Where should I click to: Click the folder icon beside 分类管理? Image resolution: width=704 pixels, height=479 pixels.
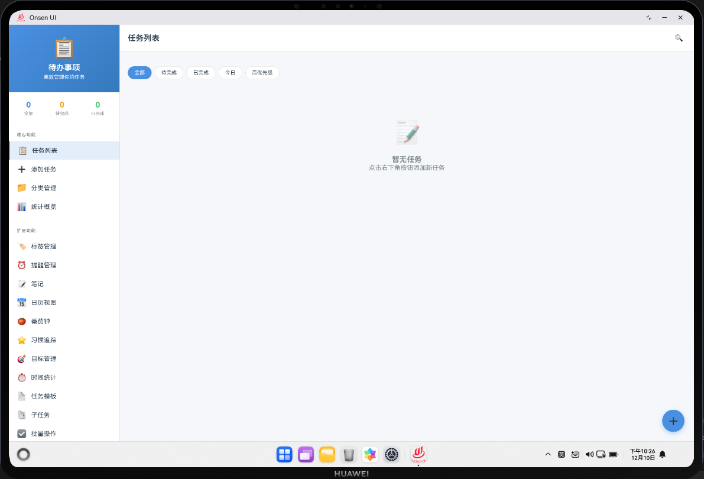tap(21, 188)
